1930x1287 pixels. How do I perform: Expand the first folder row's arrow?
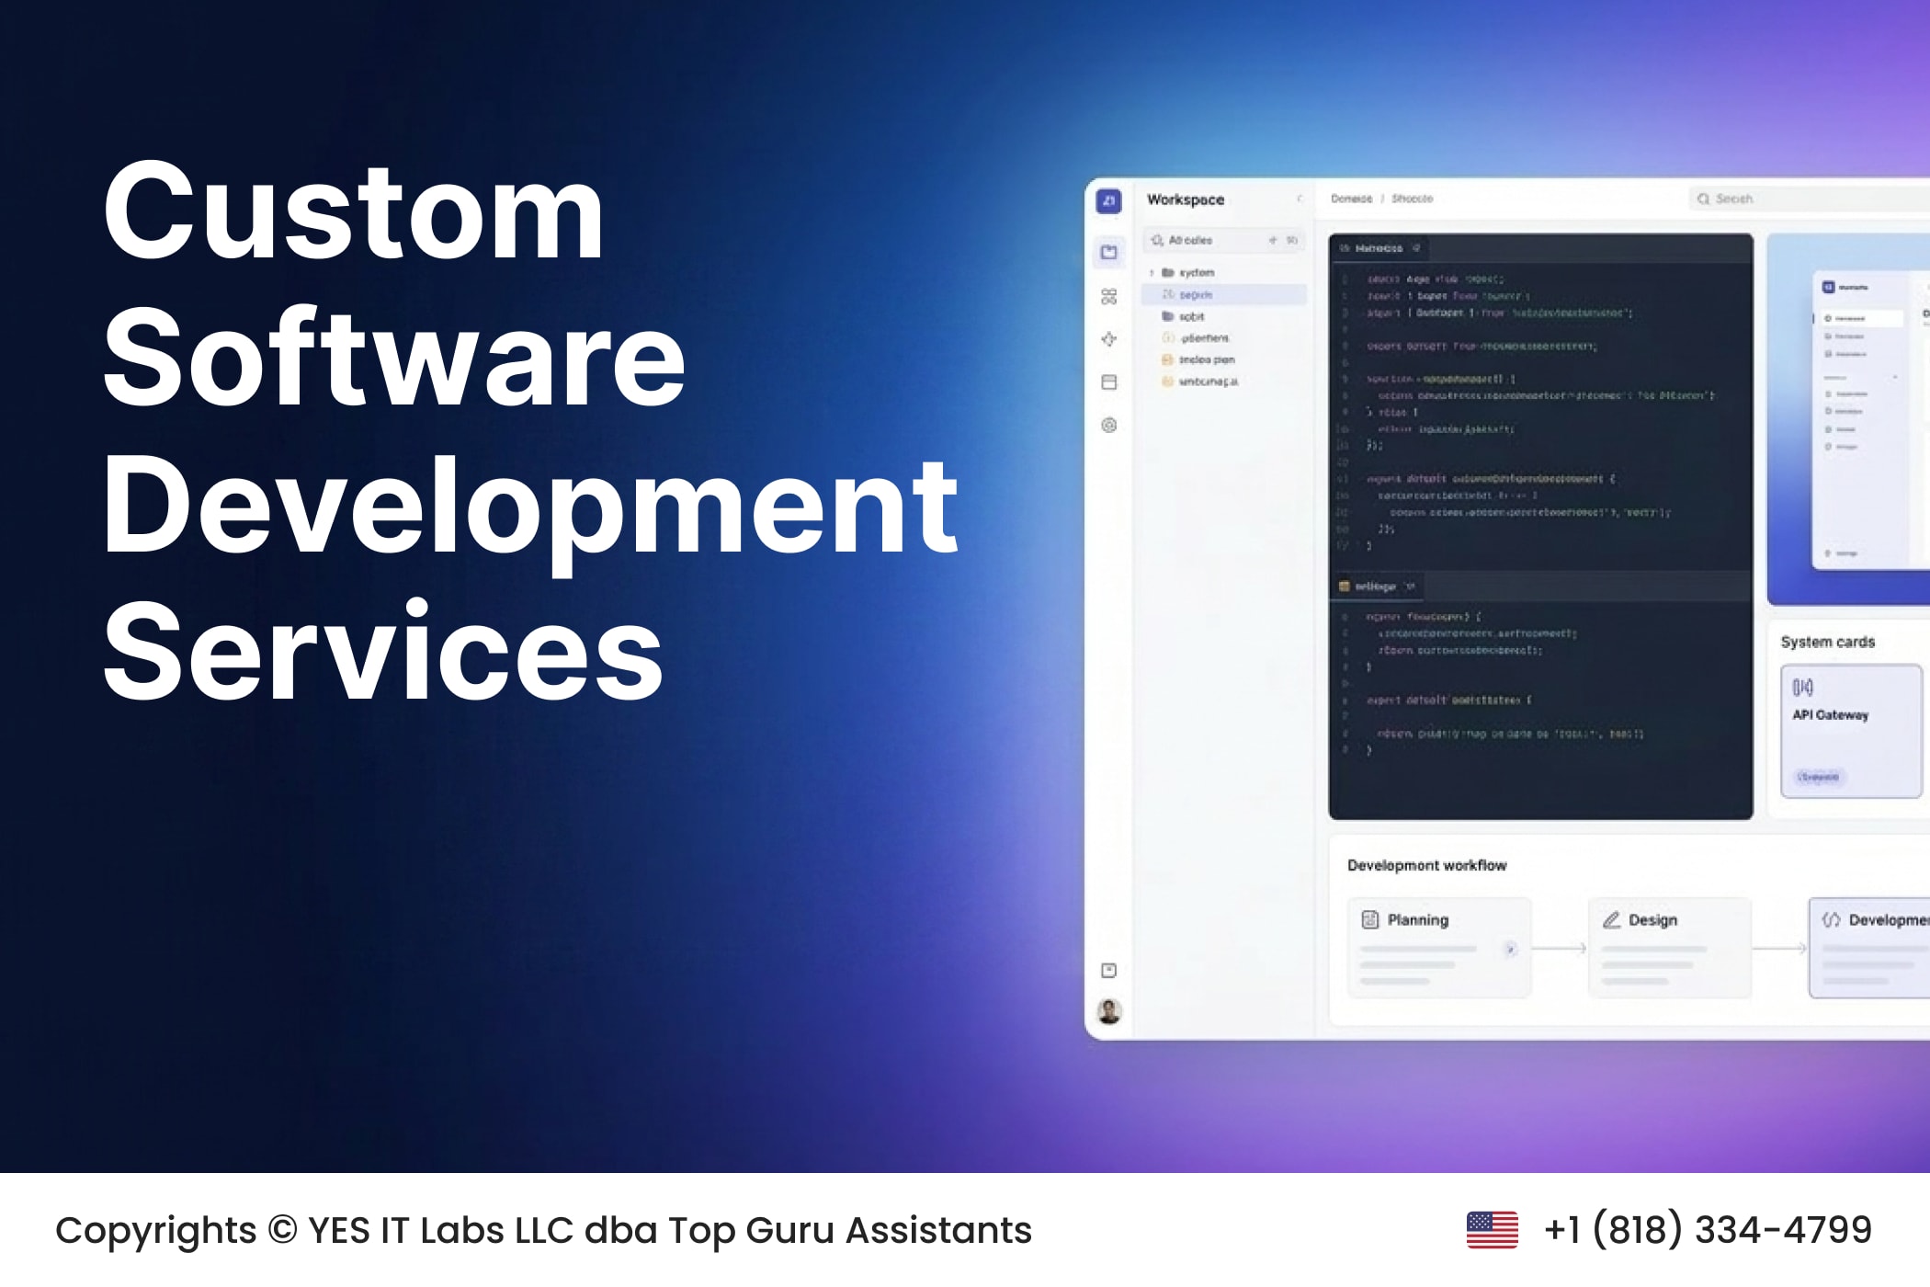(x=1152, y=273)
